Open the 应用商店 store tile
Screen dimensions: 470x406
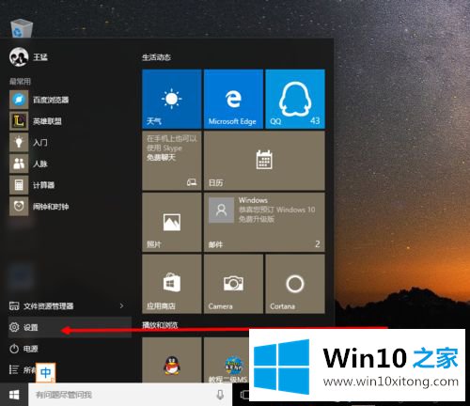172,284
